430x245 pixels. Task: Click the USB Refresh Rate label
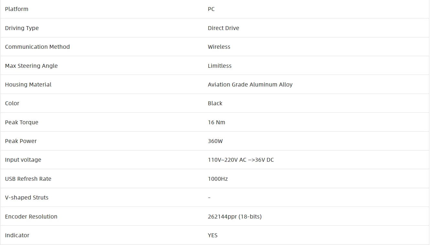(x=28, y=179)
